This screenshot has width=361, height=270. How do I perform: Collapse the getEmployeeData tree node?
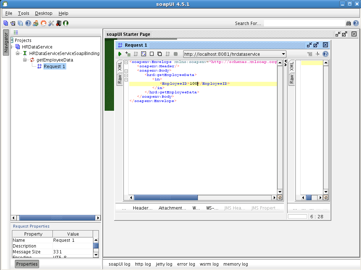click(x=25, y=60)
